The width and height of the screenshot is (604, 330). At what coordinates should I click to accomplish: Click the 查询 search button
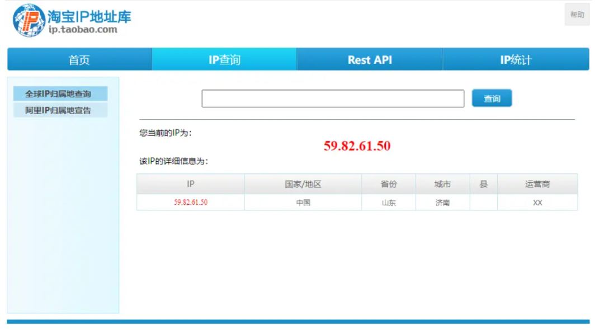(492, 98)
